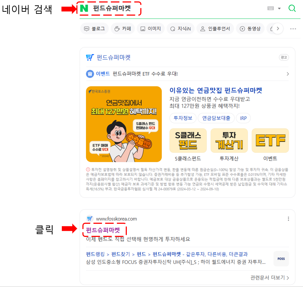Open the 펀드슈퍼마켓 ad title link
The width and height of the screenshot is (303, 287).
tap(114, 58)
